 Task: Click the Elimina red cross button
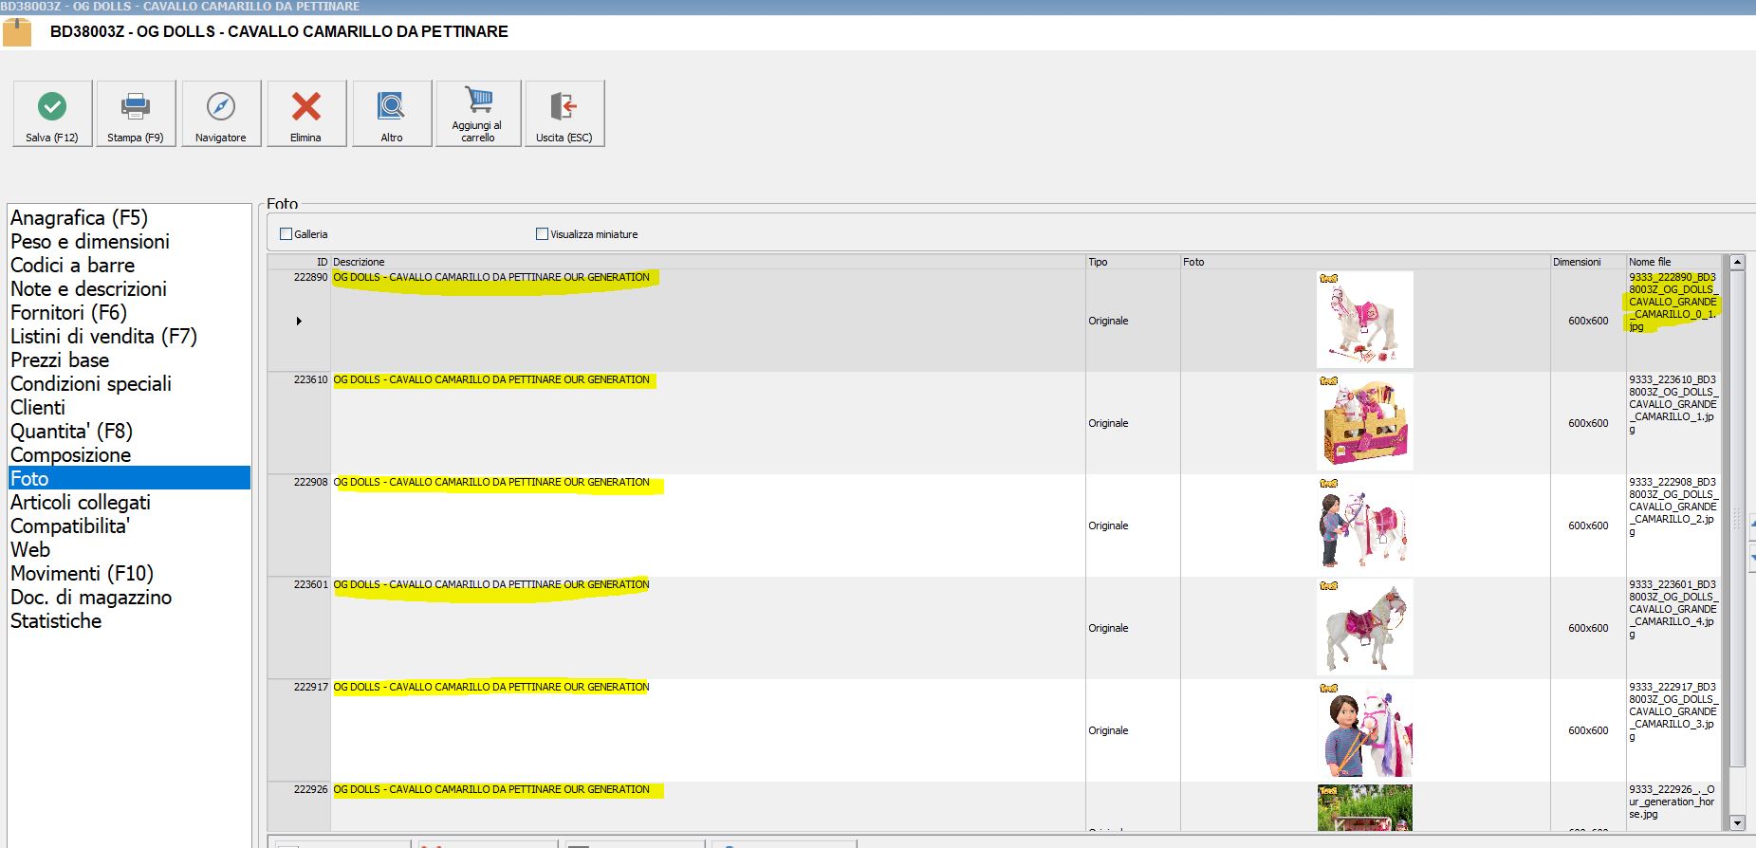pos(305,113)
